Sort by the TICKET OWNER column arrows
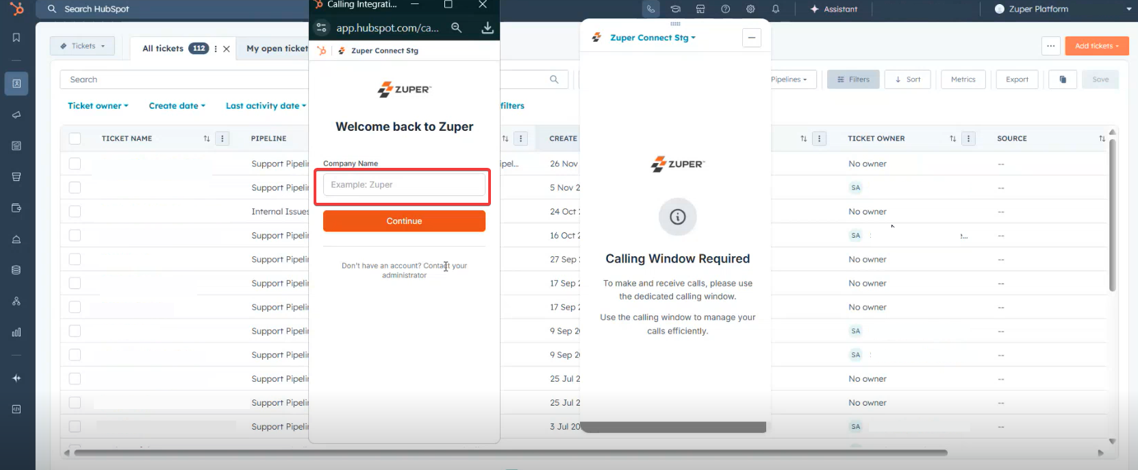1138x470 pixels. coord(952,138)
